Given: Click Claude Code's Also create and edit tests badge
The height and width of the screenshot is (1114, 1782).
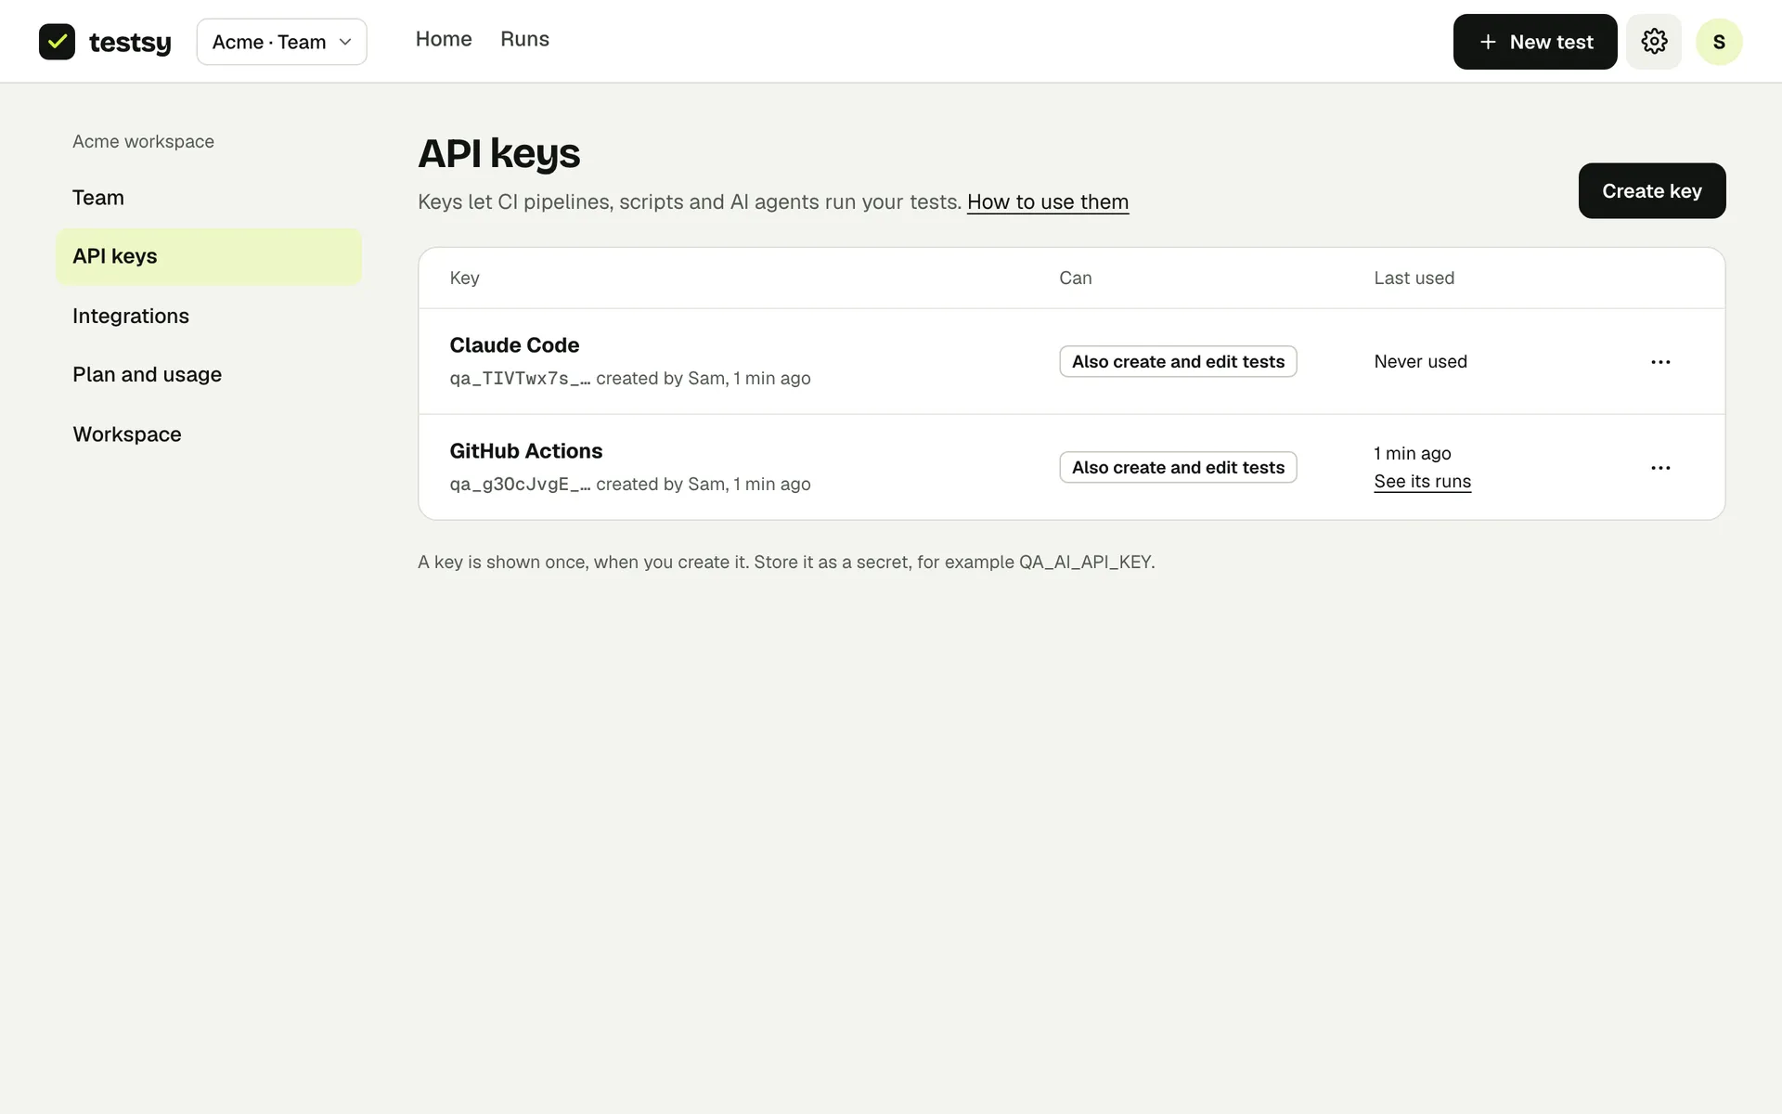Looking at the screenshot, I should 1178,362.
